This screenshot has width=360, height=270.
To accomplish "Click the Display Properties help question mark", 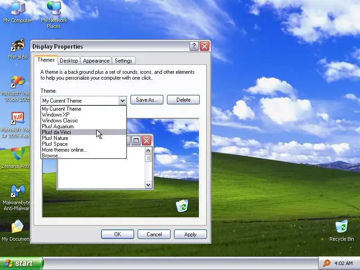I will tap(194, 46).
